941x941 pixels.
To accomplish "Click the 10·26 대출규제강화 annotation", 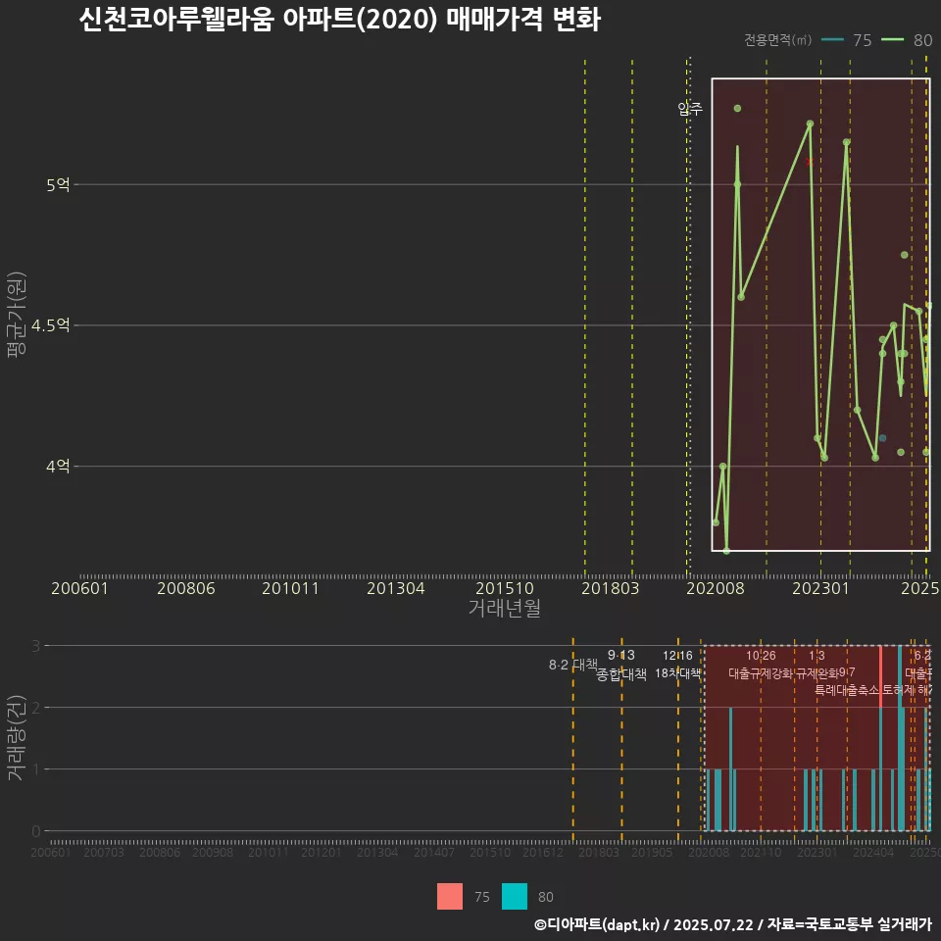I will tap(761, 665).
